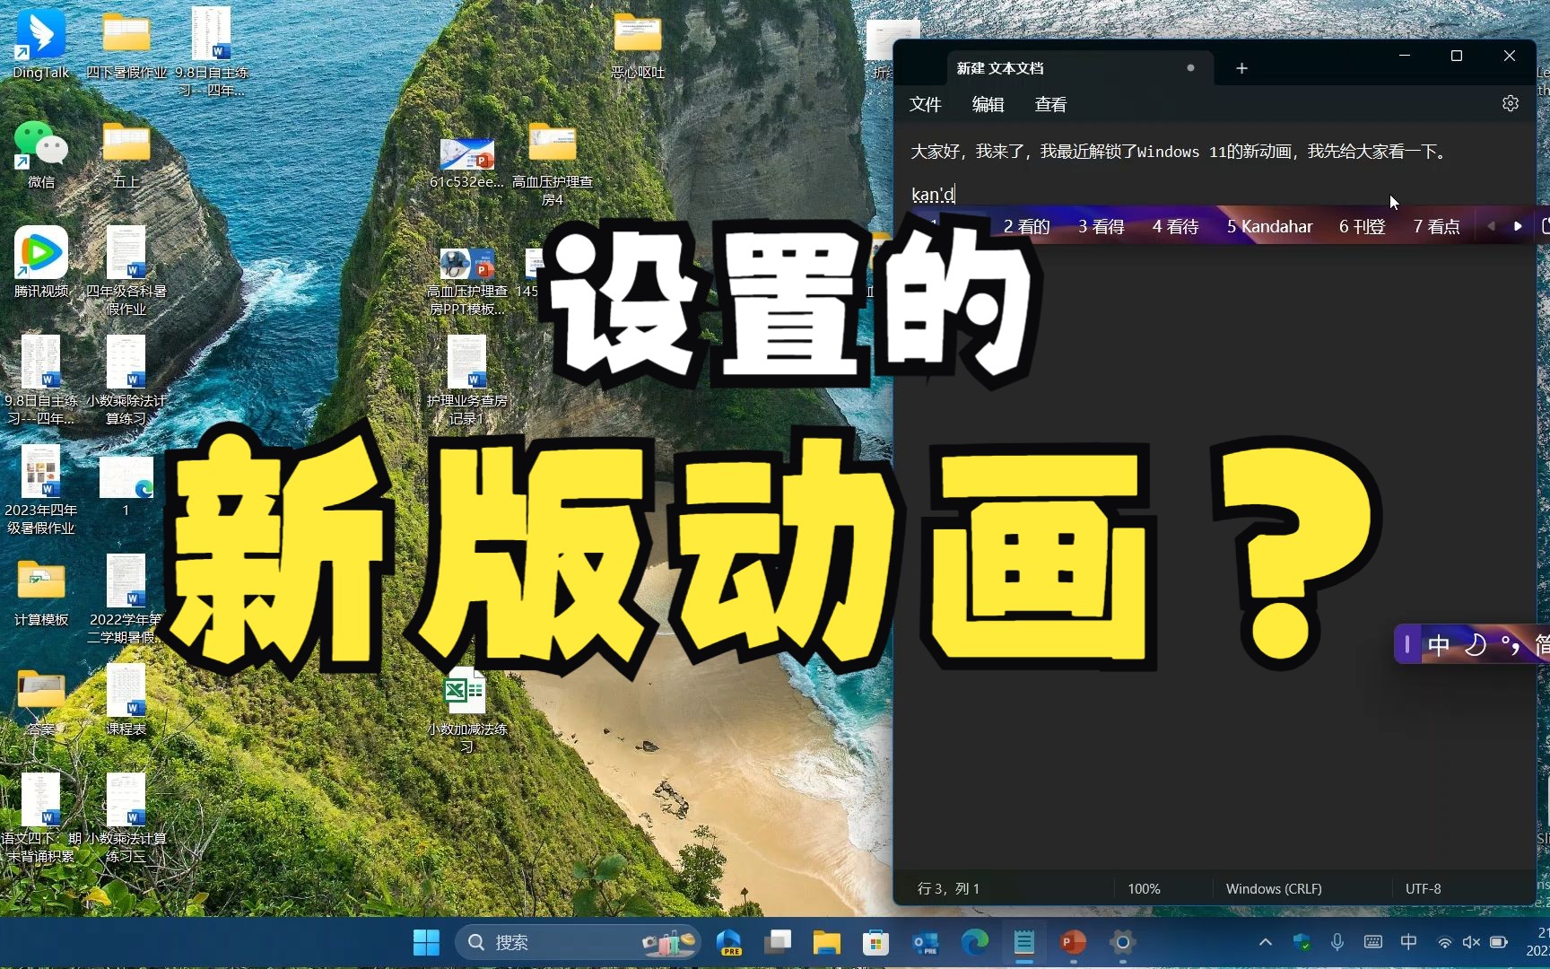The image size is (1550, 969).
Task: Click UTF-8 in the status bar
Action: (1423, 888)
